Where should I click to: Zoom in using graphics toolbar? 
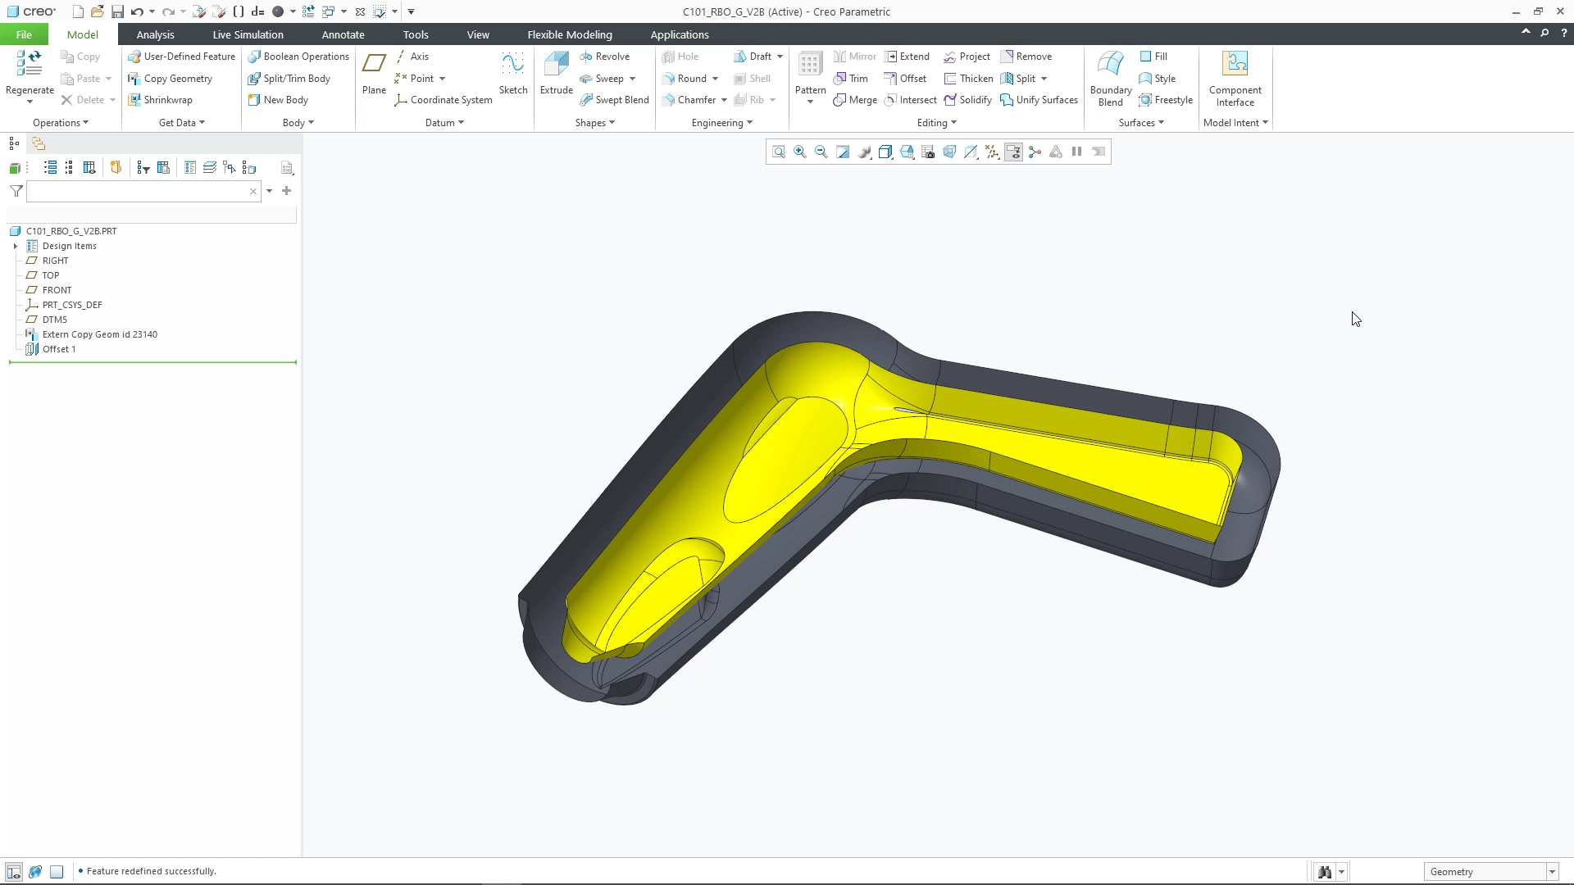tap(800, 152)
